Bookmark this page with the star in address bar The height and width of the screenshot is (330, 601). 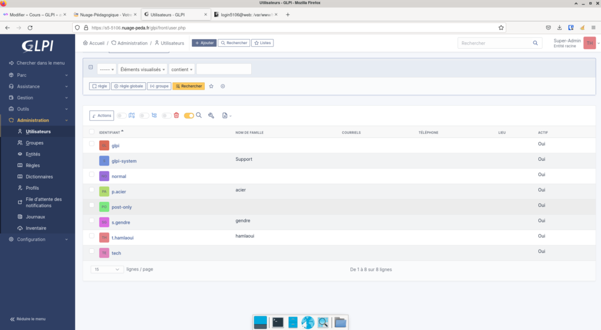point(501,28)
